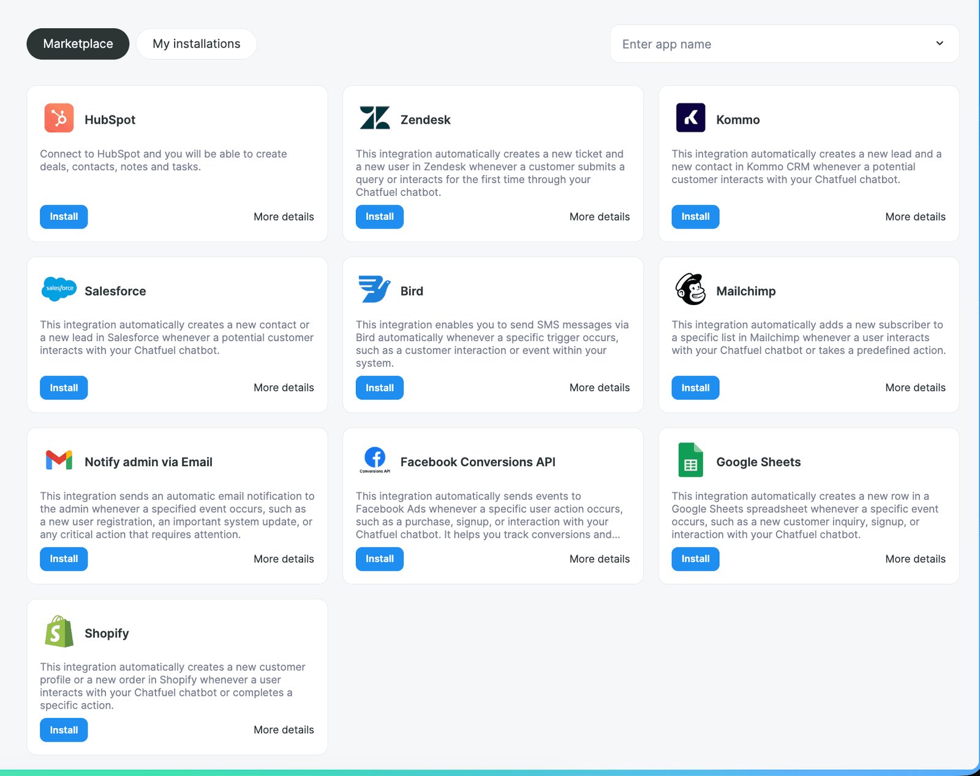Install Facebook Conversions API integration
The width and height of the screenshot is (980, 776).
tap(380, 559)
